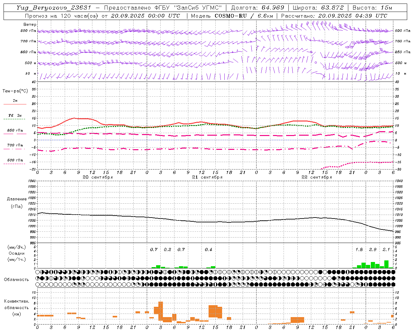Select the 'Модель COSMO-RU / 6.6км' label
This screenshot has width=412, height=330.
pos(232,16)
